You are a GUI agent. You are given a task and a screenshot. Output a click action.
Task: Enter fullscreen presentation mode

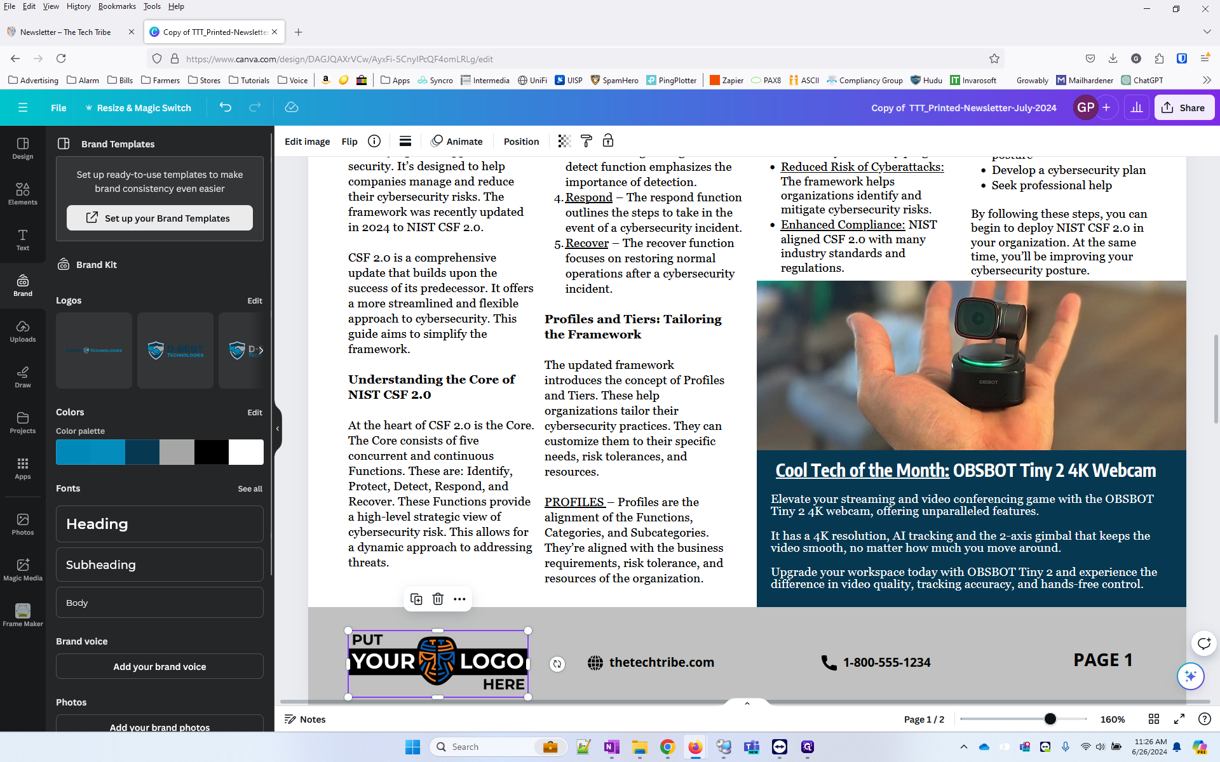click(x=1179, y=719)
